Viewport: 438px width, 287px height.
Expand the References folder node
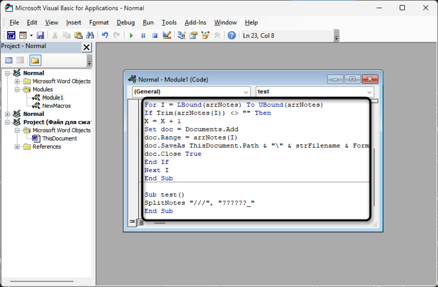pos(17,146)
